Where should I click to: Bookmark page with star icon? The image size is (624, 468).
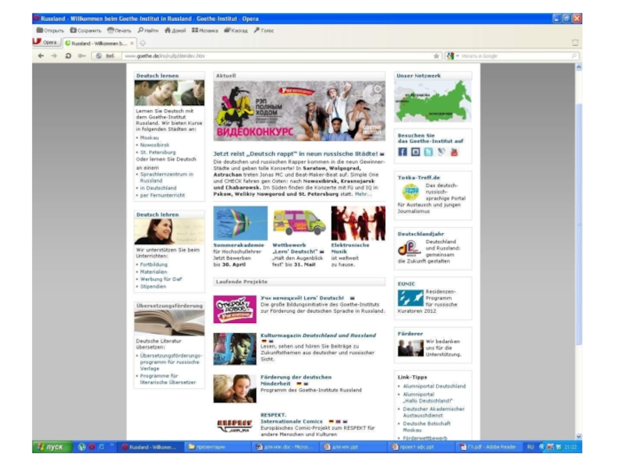coord(436,56)
